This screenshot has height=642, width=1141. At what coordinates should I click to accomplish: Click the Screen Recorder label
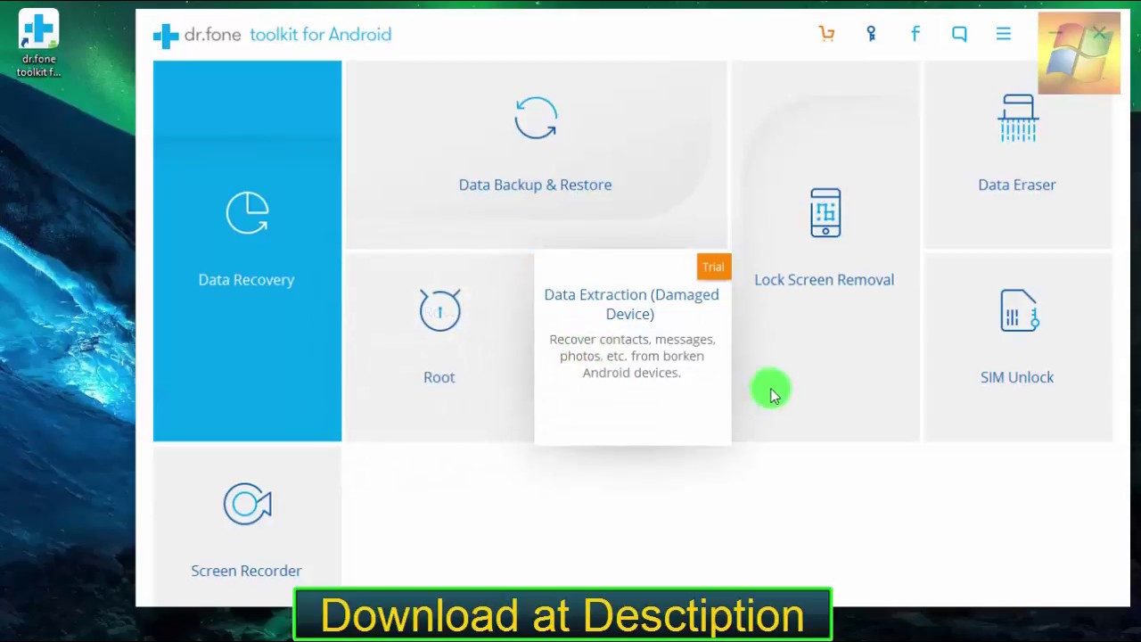click(246, 571)
